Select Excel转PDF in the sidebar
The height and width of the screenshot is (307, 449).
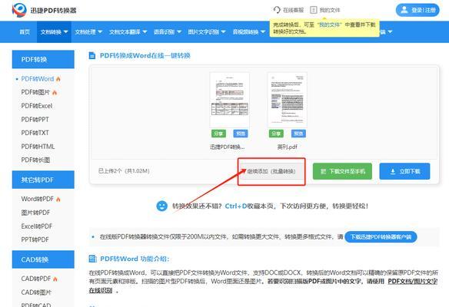37,226
